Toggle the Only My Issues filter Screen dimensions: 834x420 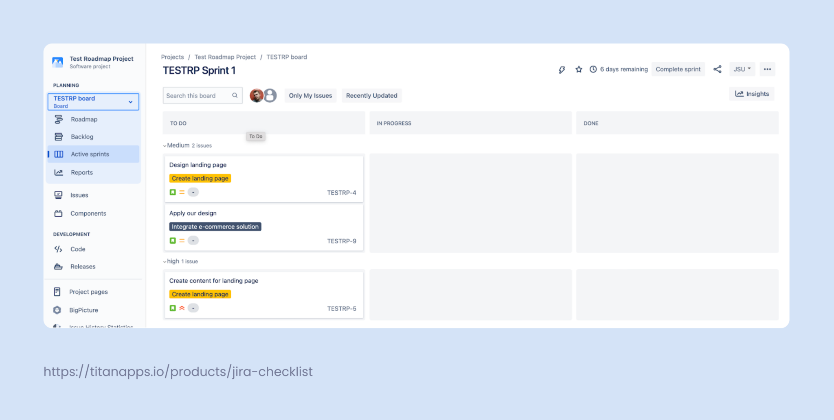[x=310, y=95]
